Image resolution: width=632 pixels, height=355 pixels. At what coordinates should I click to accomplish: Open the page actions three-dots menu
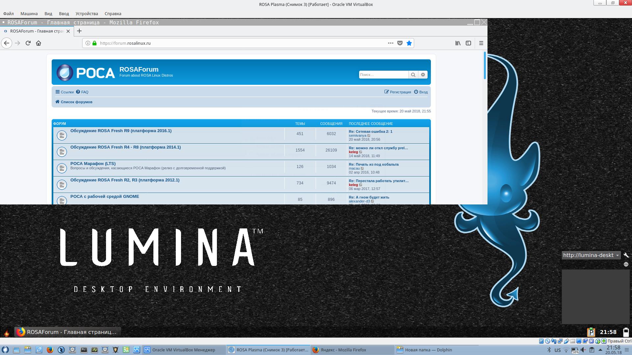[390, 43]
